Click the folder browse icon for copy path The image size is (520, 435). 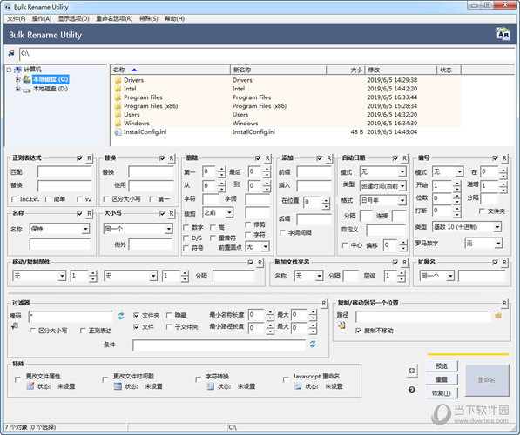point(497,316)
